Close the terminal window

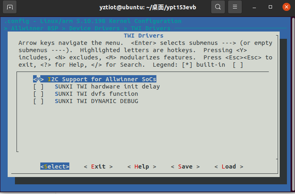tap(287, 7)
